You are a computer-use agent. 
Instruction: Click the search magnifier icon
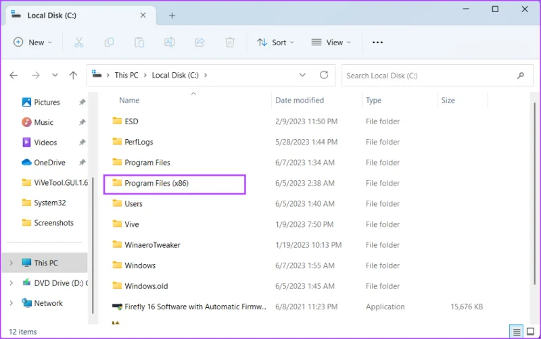point(520,76)
